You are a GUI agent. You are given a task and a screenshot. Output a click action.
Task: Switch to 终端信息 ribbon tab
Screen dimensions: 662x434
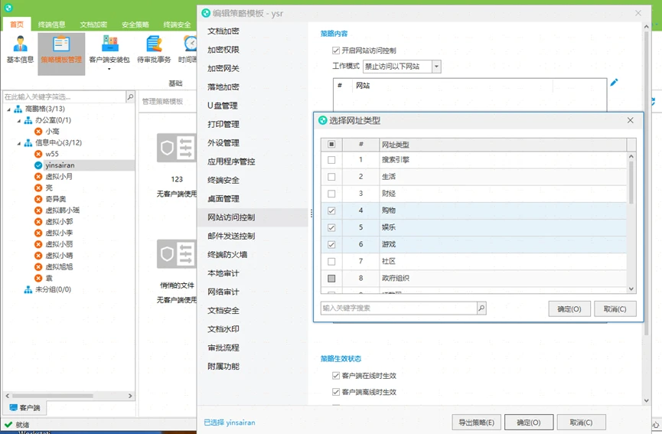(51, 24)
